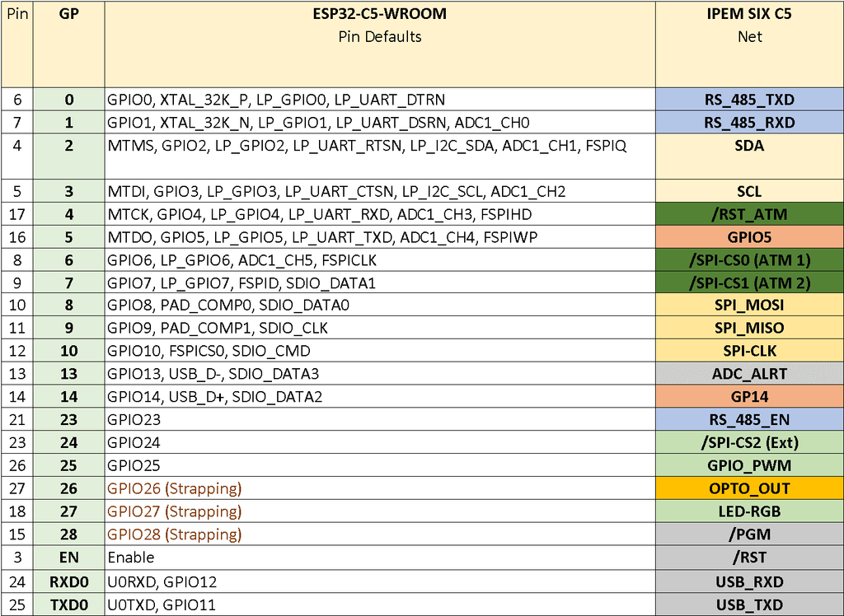Click the GPIO6, LP_GPIO6 defaults cell
Viewport: 844px width, 616px height.
pos(380,260)
